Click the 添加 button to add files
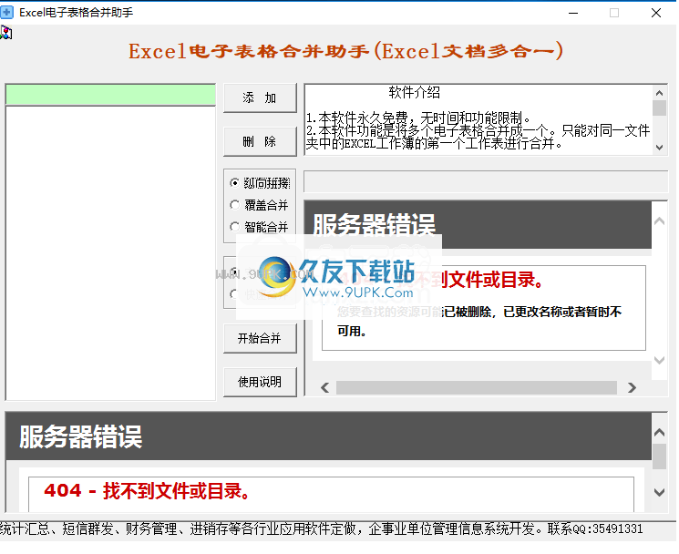The height and width of the screenshot is (554, 679). (260, 98)
